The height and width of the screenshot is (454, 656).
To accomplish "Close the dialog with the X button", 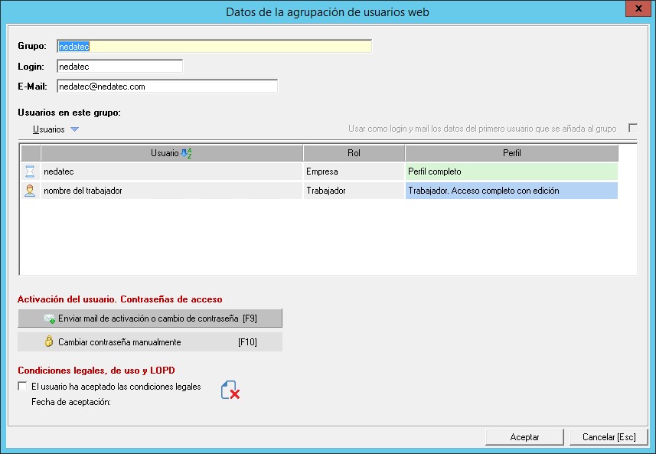I will pyautogui.click(x=638, y=8).
